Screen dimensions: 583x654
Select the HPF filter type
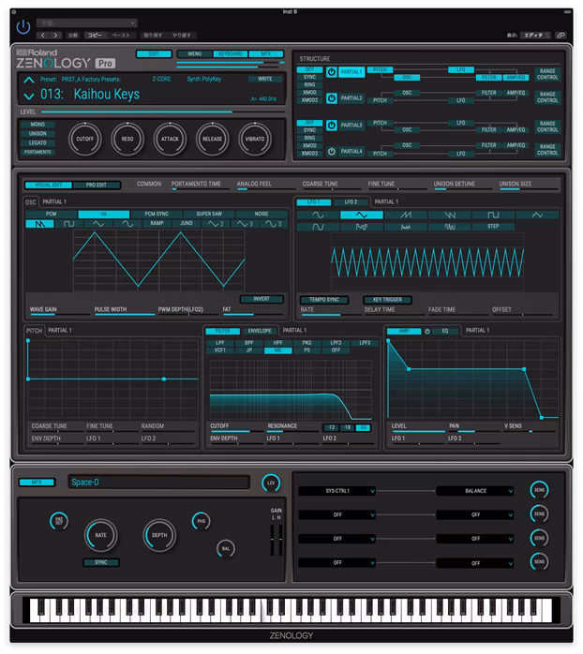coord(278,343)
